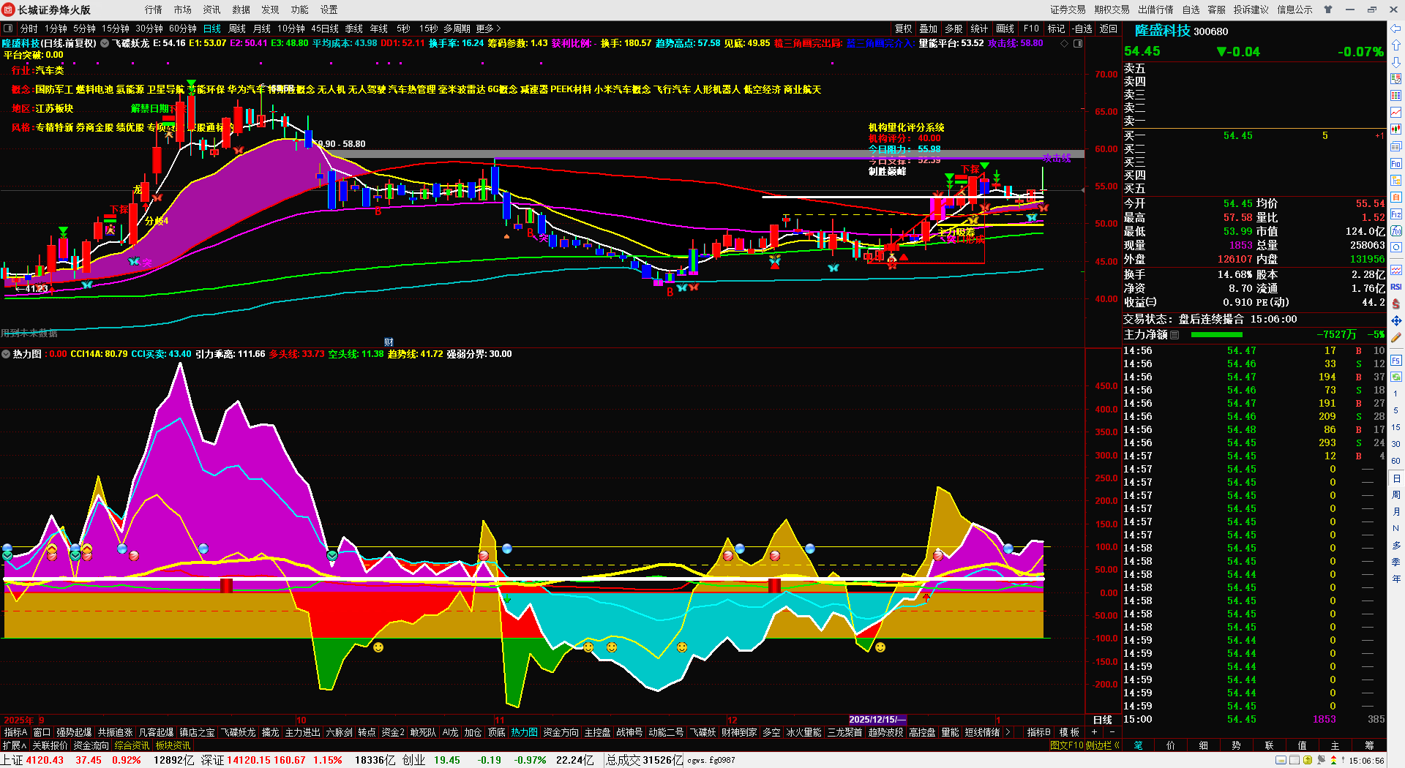Click the Great Wall Securities app logo
1405x768 pixels.
coord(9,10)
